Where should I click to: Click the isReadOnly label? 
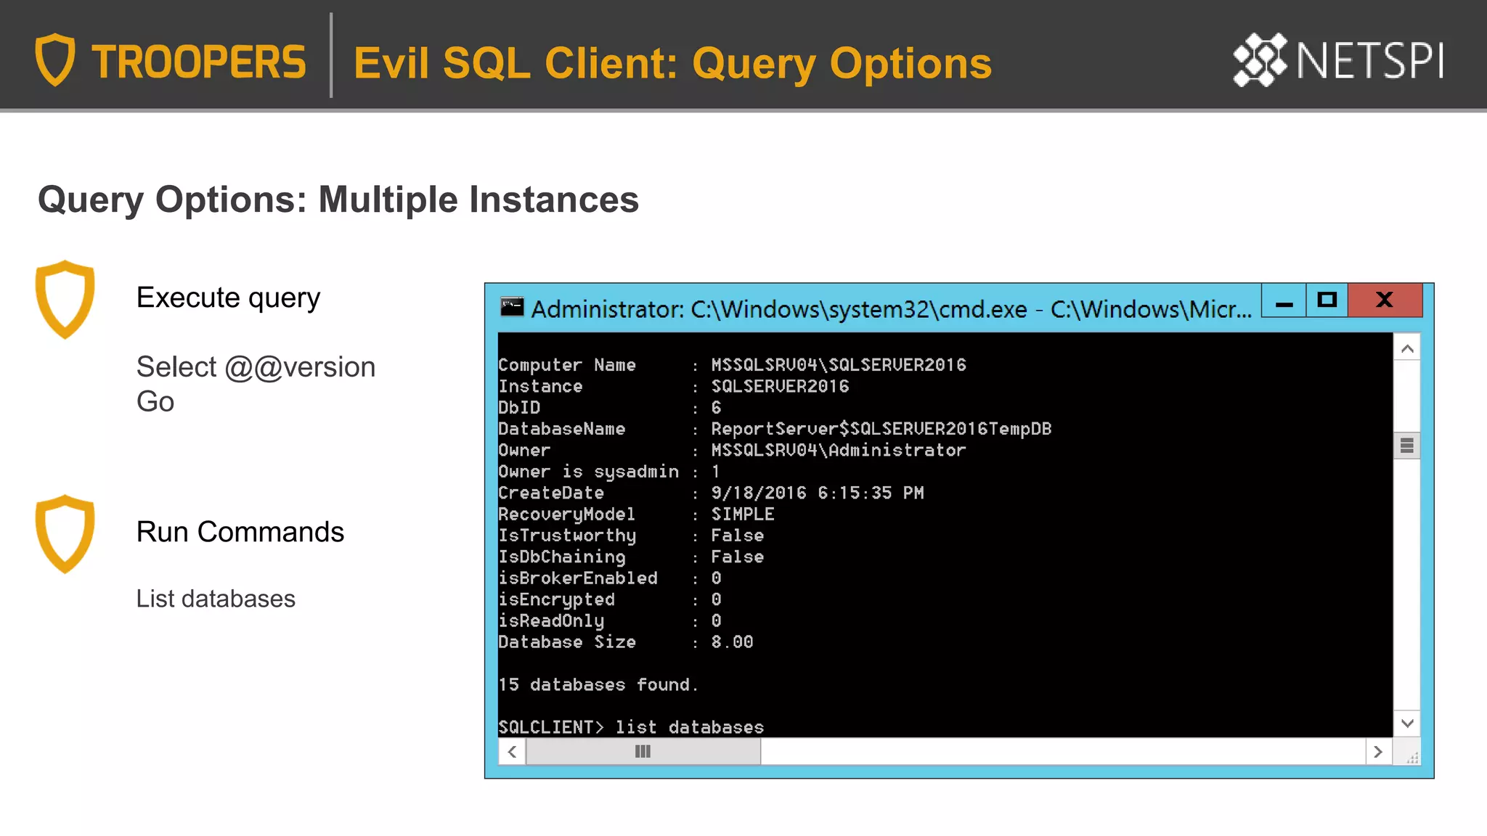[x=551, y=620]
